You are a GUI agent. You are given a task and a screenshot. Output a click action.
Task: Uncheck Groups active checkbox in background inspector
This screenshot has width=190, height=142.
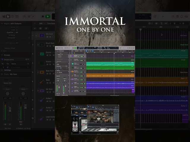click(x=2, y=59)
